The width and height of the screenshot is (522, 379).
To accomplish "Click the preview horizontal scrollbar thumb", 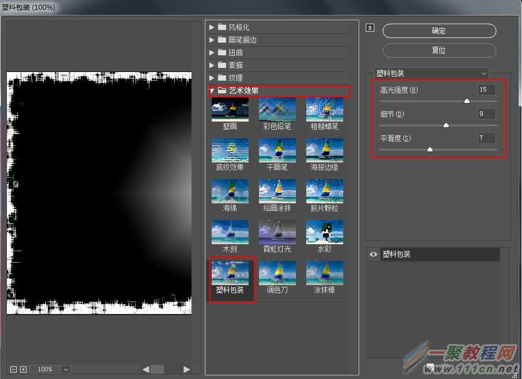I will (x=157, y=369).
